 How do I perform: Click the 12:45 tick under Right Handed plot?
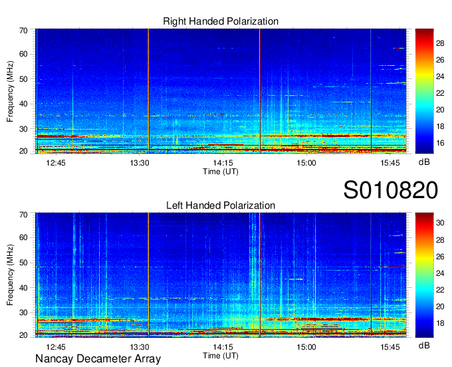coord(56,163)
